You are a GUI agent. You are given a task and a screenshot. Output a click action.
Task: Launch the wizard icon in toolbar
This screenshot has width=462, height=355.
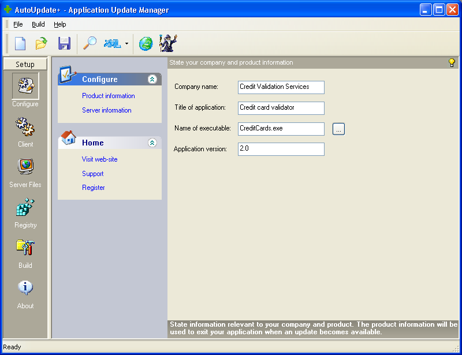168,43
